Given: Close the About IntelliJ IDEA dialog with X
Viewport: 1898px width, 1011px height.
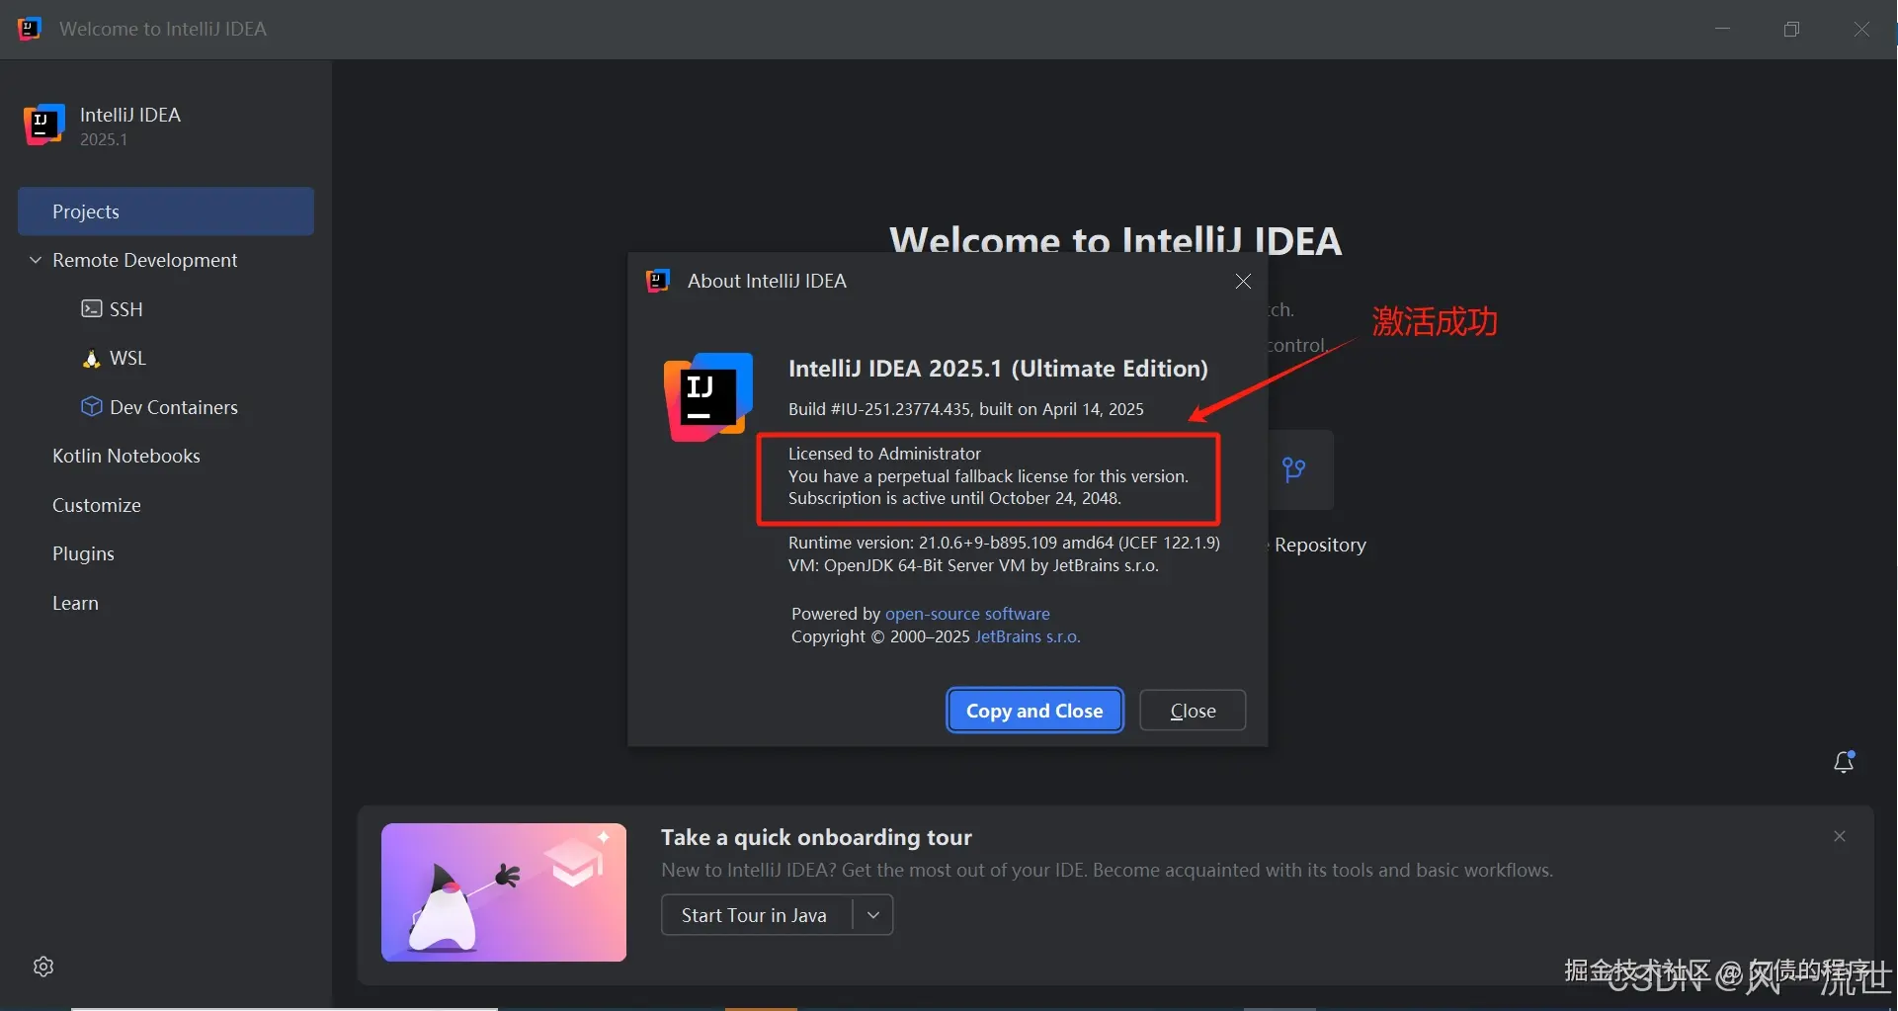Looking at the screenshot, I should (x=1243, y=282).
